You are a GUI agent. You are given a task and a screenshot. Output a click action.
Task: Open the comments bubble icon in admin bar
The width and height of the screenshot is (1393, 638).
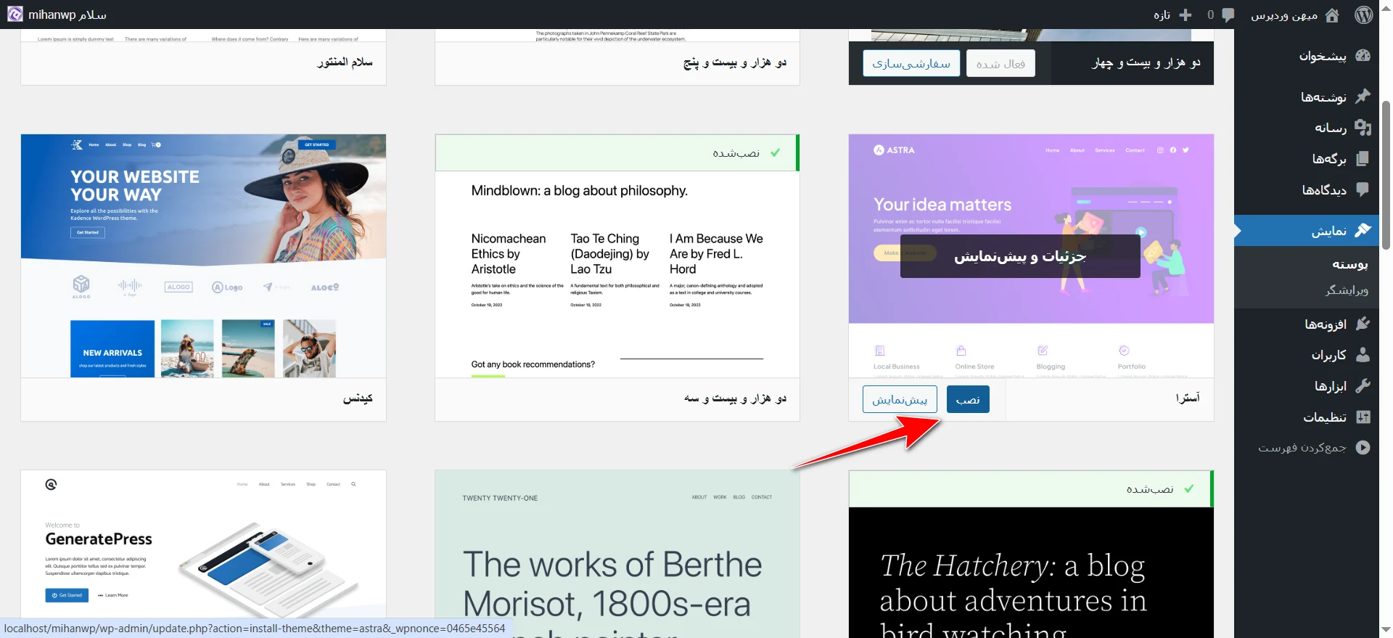[x=1228, y=15]
